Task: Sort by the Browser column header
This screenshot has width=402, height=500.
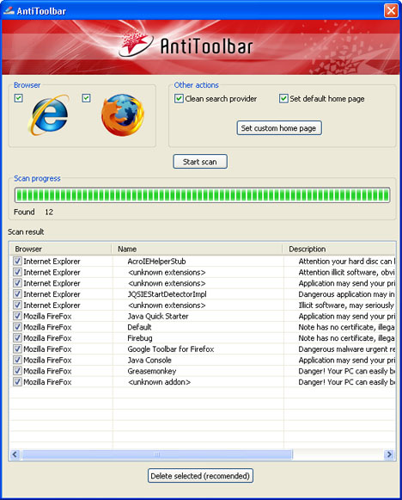Action: [60, 249]
